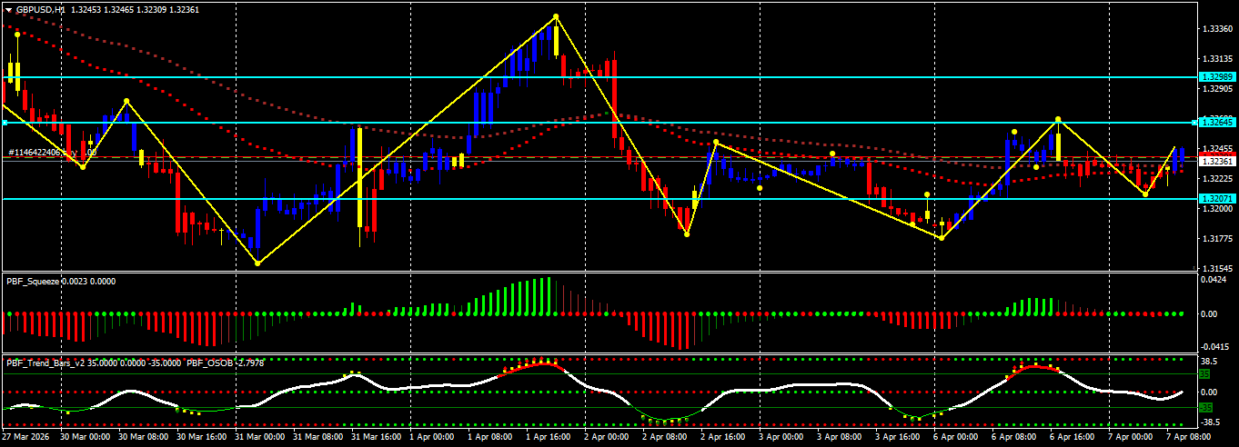Click the 0.0424 squeeze scale value

tap(1214, 281)
